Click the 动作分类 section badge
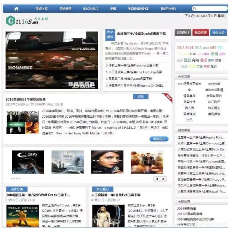This screenshot has width=230, height=231. 17,189
